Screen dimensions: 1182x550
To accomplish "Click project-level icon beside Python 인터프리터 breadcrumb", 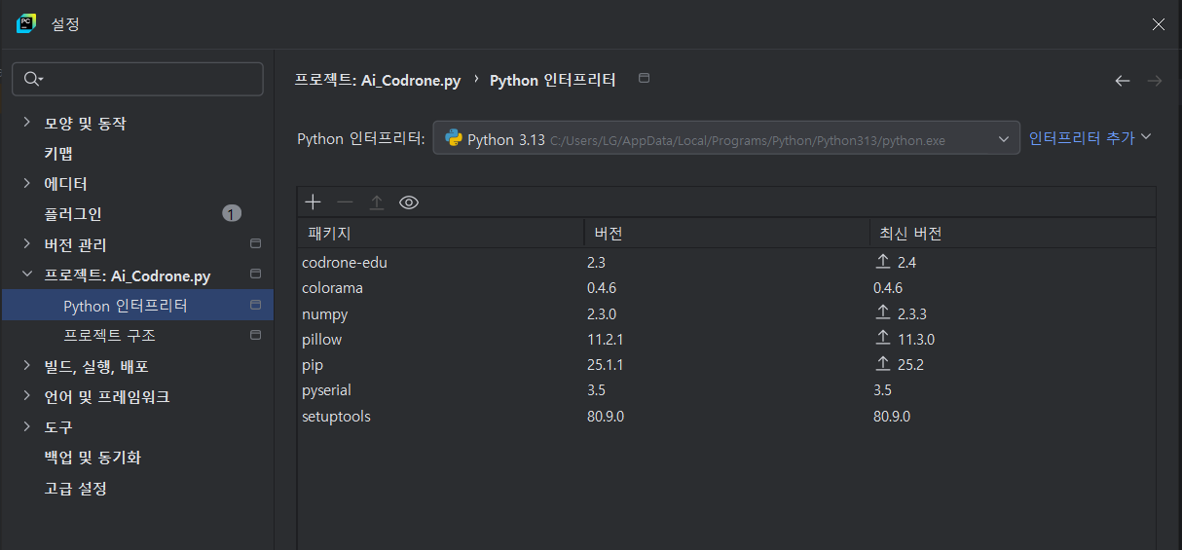I will tap(644, 79).
